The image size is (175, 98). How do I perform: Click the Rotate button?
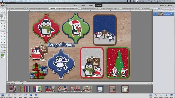(x=25, y=96)
